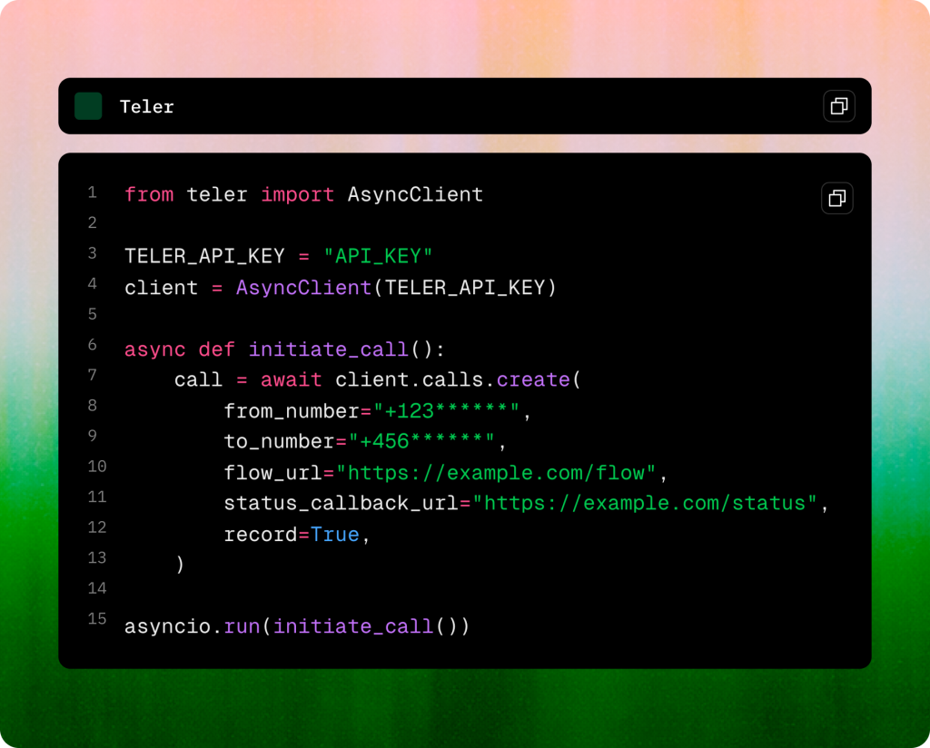The width and height of the screenshot is (930, 748).
Task: Click the True value of the record argument
Action: pos(334,535)
